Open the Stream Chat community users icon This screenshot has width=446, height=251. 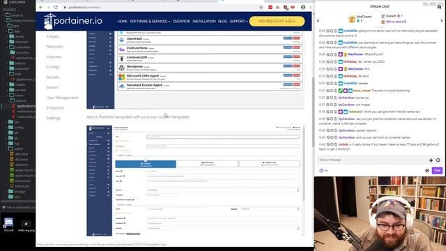[439, 6]
